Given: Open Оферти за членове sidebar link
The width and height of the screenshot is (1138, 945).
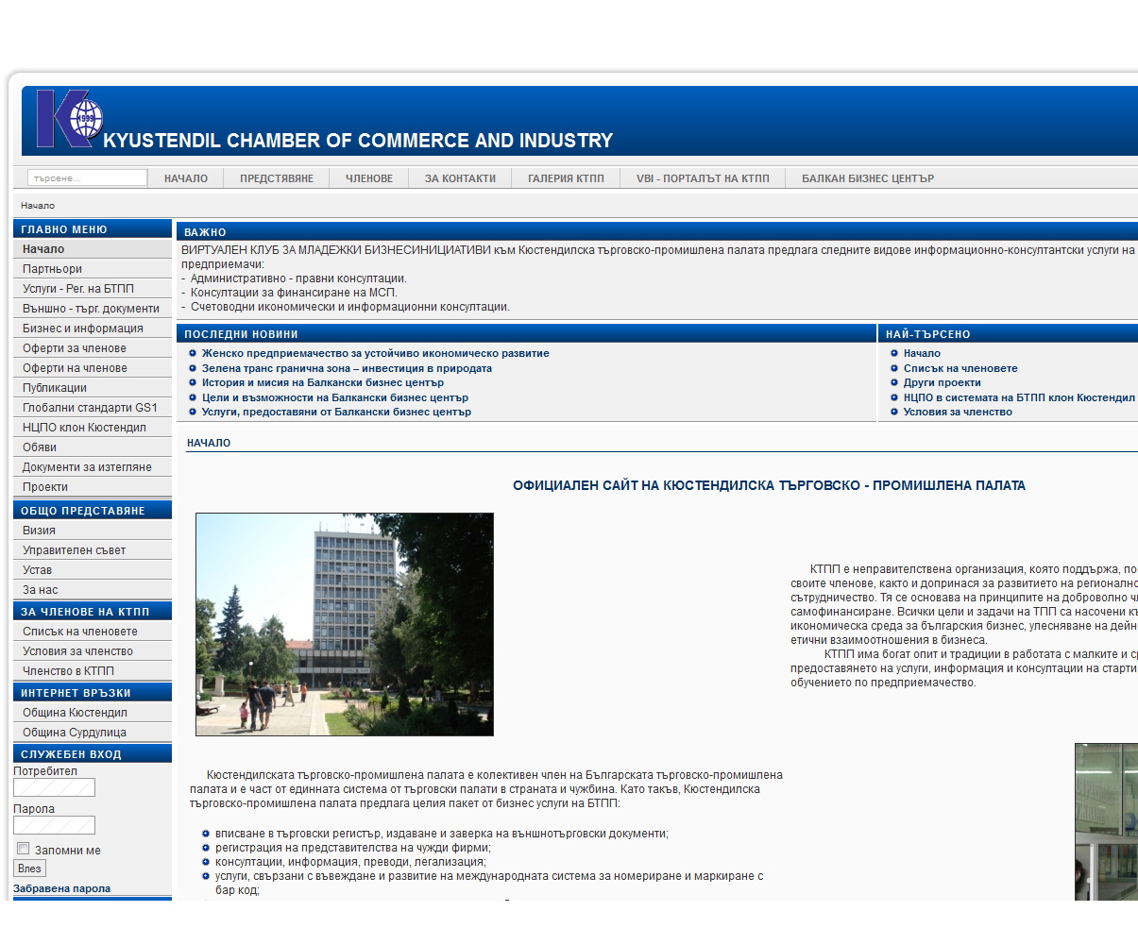Looking at the screenshot, I should point(93,348).
